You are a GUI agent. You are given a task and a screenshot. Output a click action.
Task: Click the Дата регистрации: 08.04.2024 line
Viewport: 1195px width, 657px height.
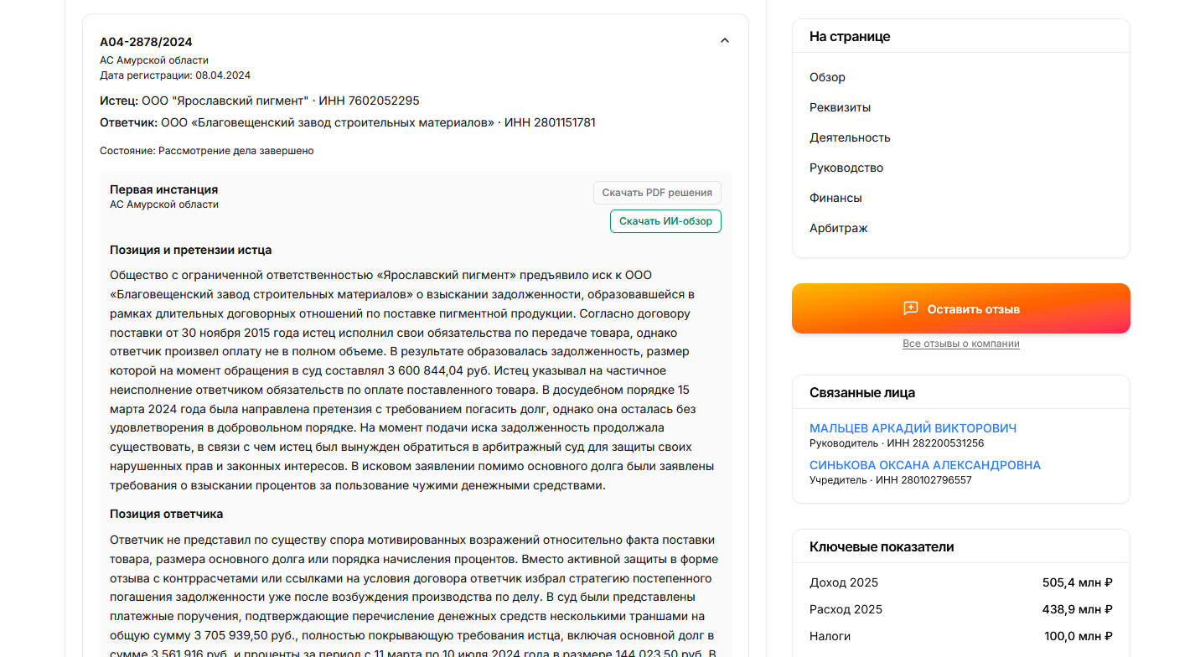(175, 75)
